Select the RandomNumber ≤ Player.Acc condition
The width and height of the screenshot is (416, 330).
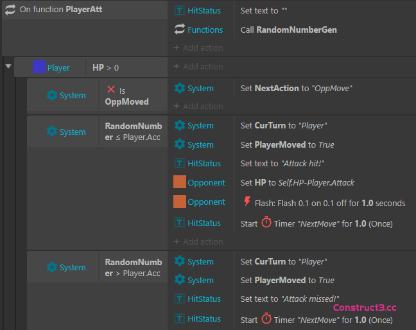(x=133, y=132)
